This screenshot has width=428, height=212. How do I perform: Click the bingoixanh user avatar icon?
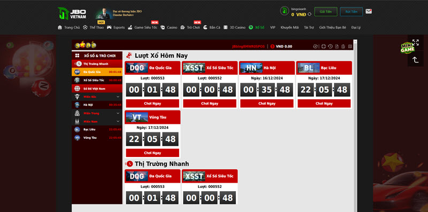click(x=285, y=11)
